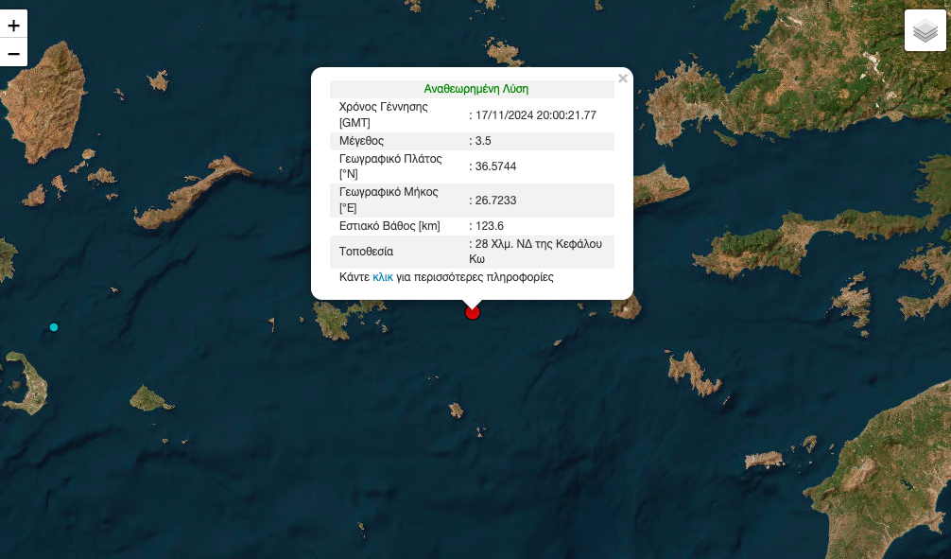Click the Μέγεθος label

click(x=361, y=141)
